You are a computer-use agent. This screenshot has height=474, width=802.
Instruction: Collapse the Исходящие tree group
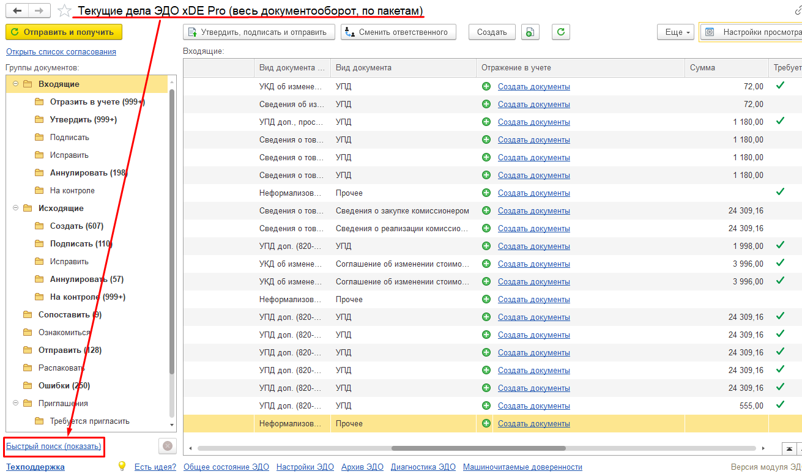coord(15,208)
